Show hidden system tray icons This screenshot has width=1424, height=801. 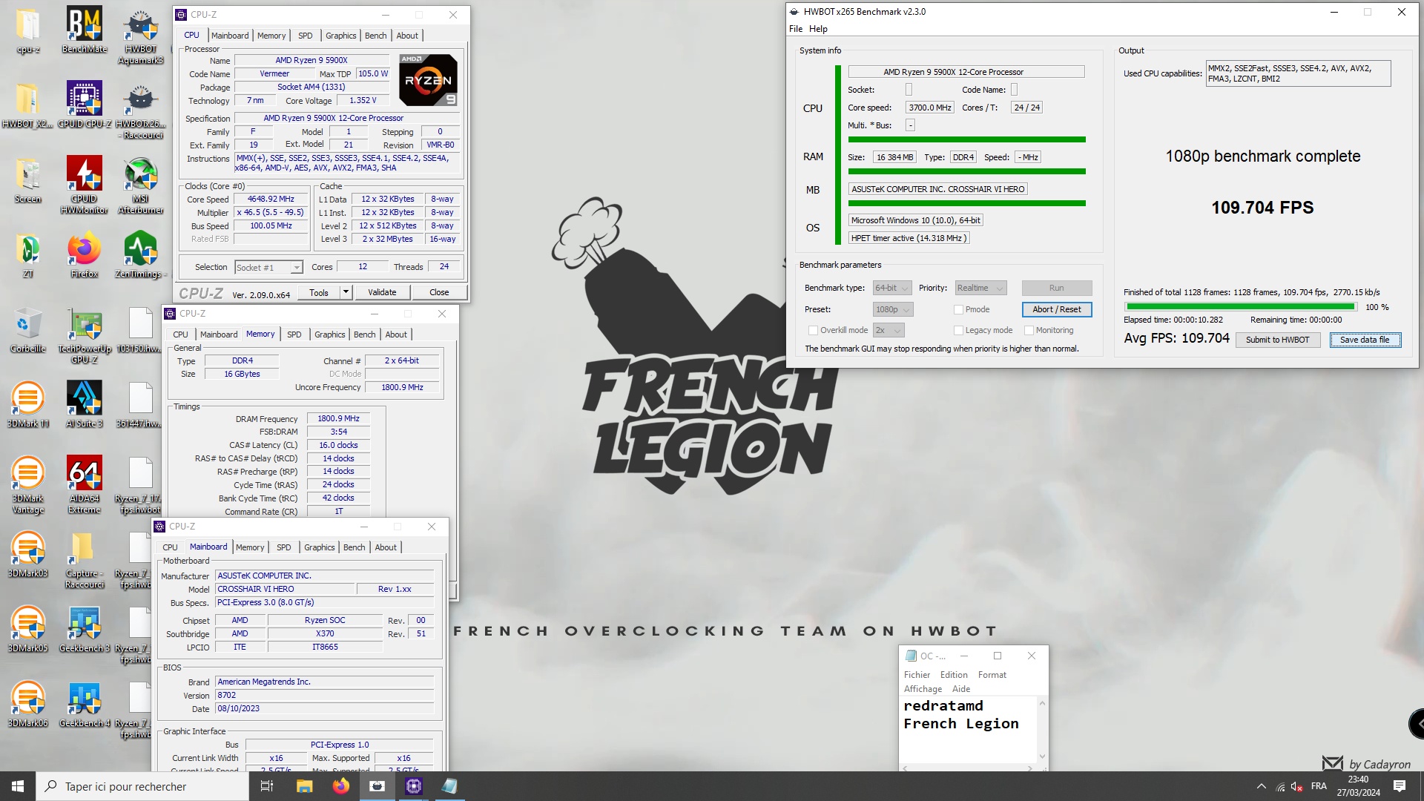1261,786
